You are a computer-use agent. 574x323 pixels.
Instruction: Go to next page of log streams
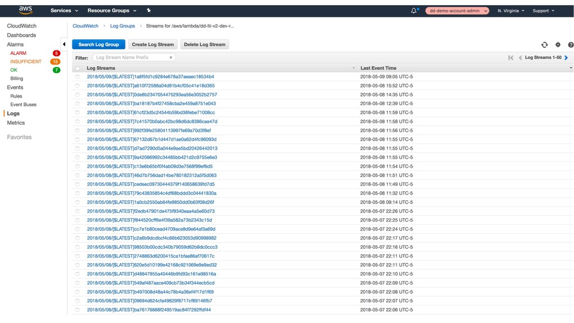(x=566, y=58)
